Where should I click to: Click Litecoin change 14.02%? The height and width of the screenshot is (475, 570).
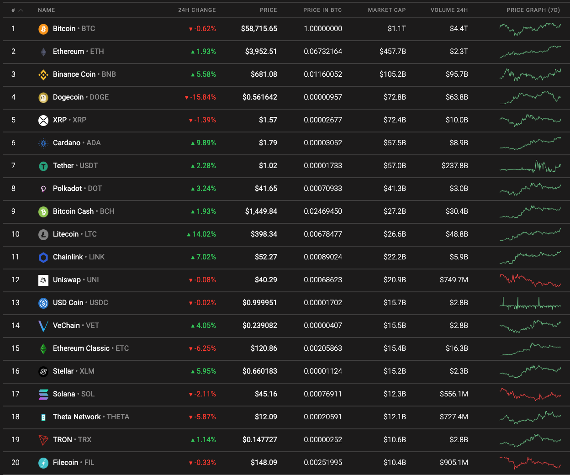coord(201,234)
